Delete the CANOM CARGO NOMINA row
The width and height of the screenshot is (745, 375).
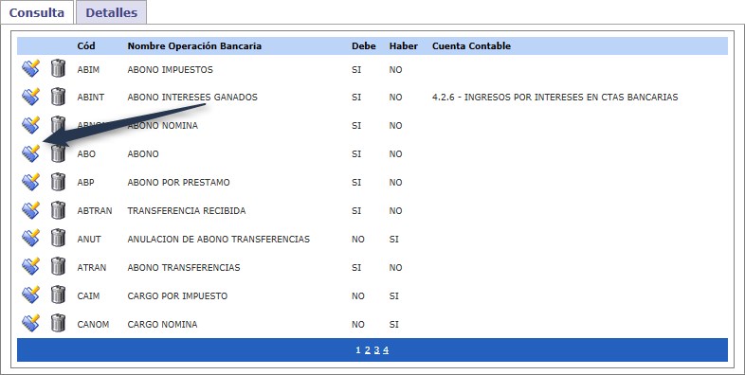tap(58, 324)
